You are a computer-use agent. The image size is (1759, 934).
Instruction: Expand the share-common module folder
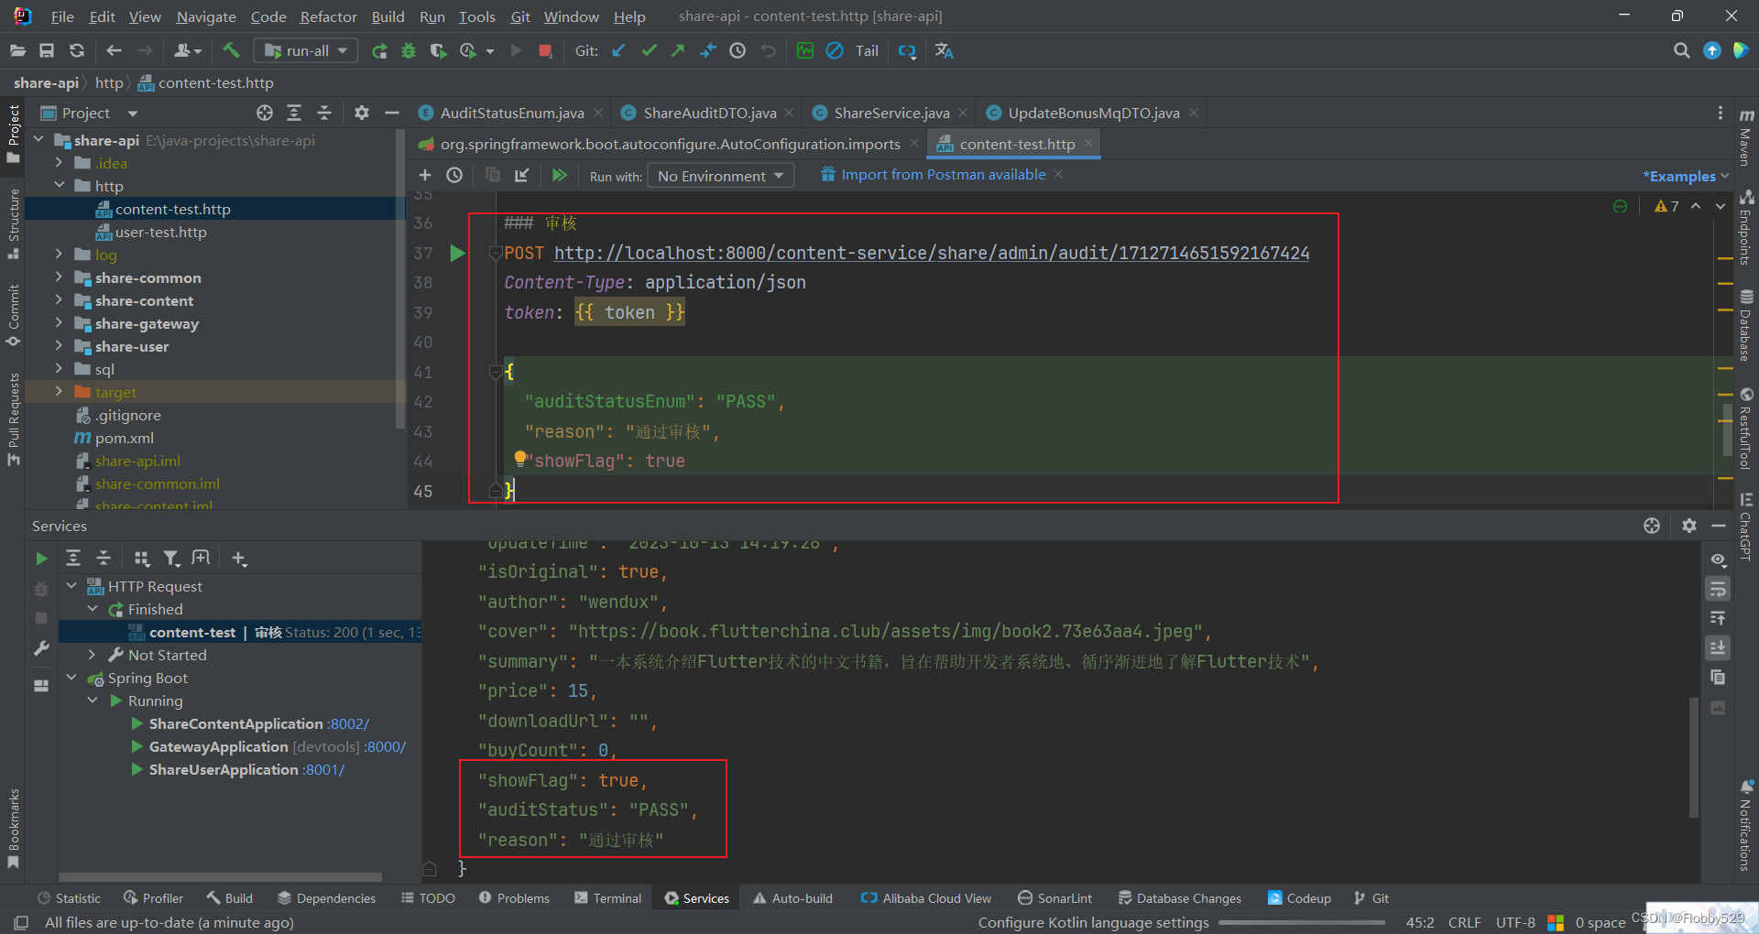pyautogui.click(x=59, y=277)
